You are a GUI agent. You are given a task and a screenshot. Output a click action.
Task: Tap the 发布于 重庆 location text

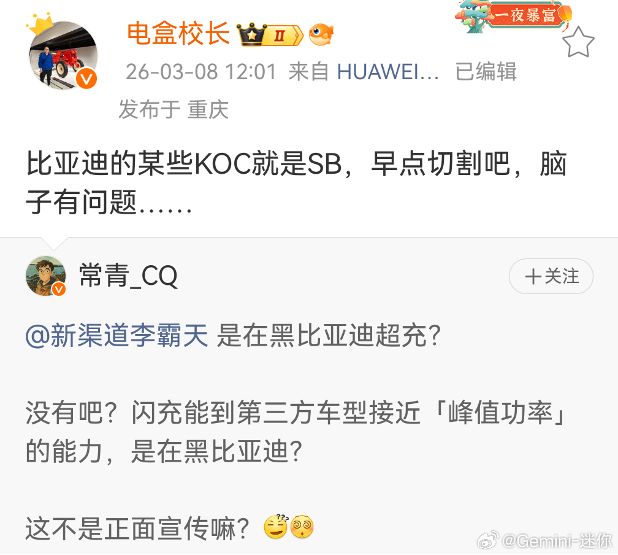(174, 109)
